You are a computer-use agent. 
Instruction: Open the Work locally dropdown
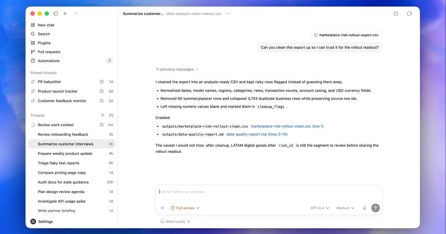[175, 221]
